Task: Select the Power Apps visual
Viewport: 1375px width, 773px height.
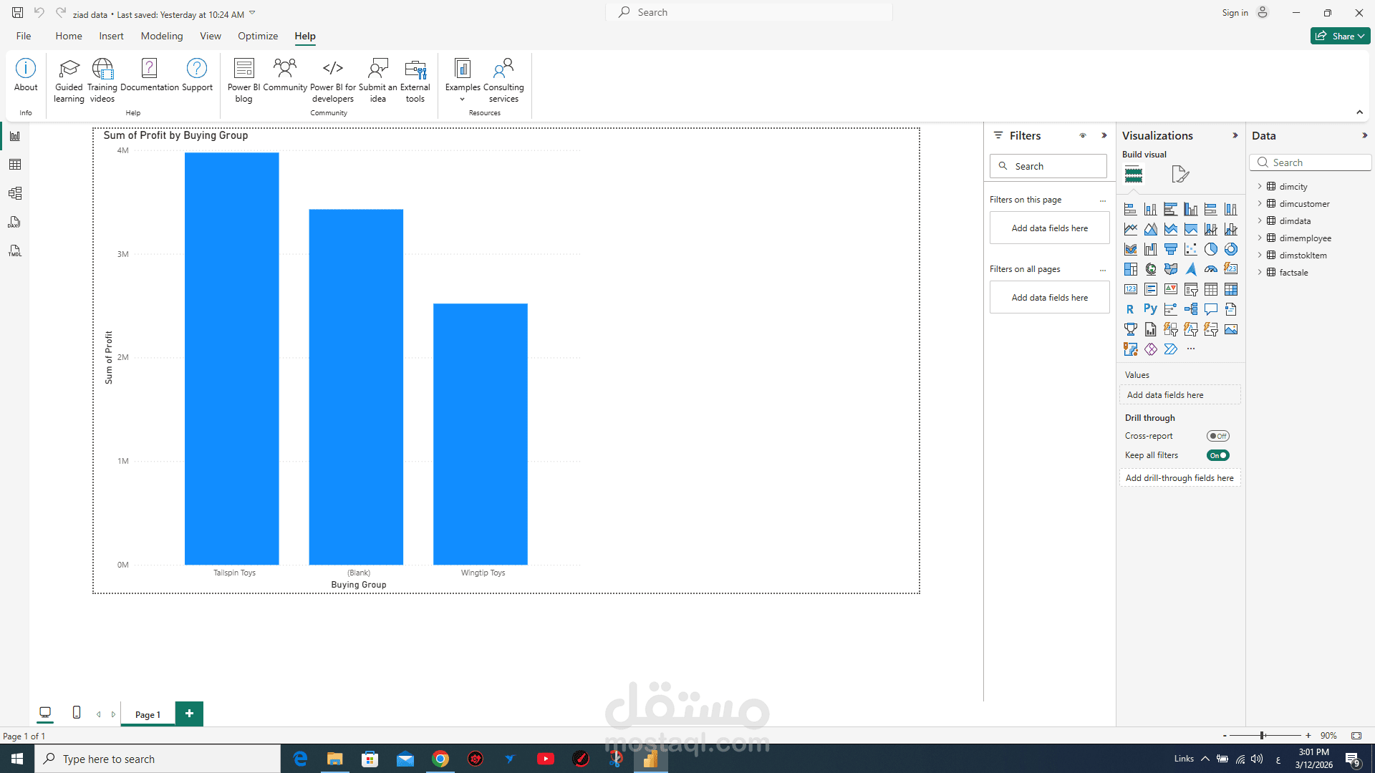Action: pyautogui.click(x=1150, y=350)
